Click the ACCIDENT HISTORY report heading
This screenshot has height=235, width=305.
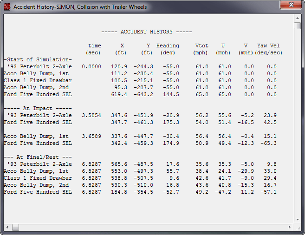coord(143,32)
